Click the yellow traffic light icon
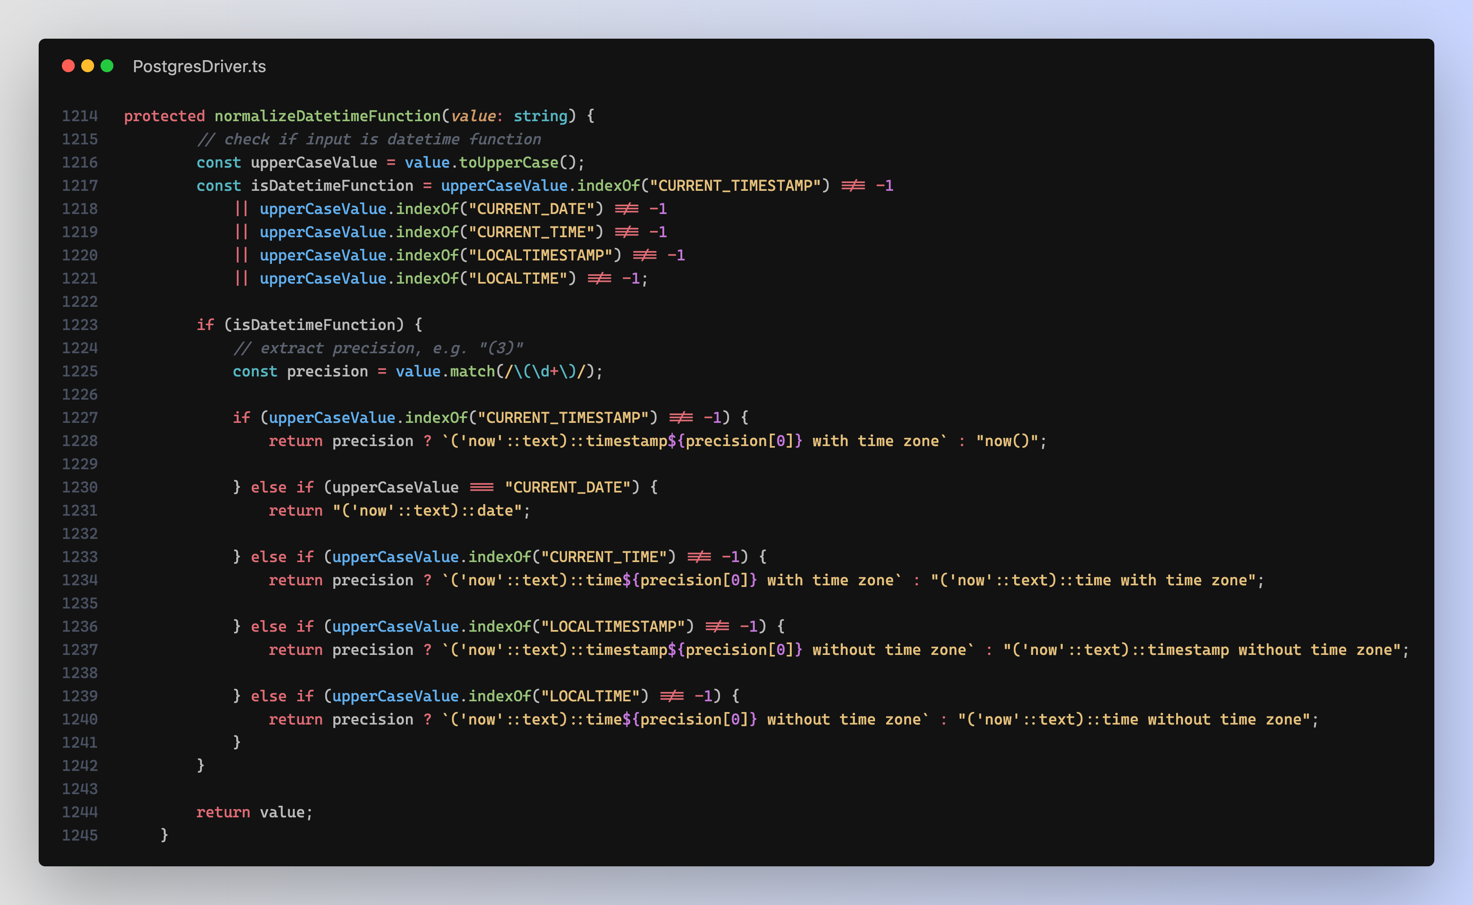This screenshot has width=1473, height=905. (x=88, y=67)
